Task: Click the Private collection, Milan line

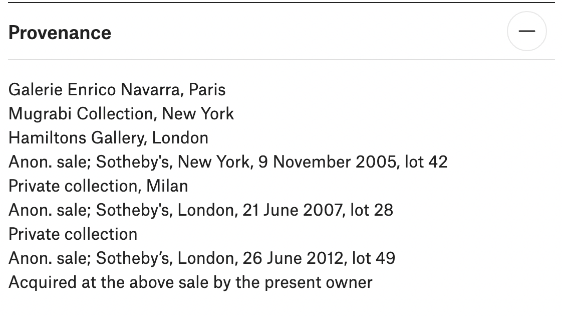Action: pyautogui.click(x=98, y=186)
